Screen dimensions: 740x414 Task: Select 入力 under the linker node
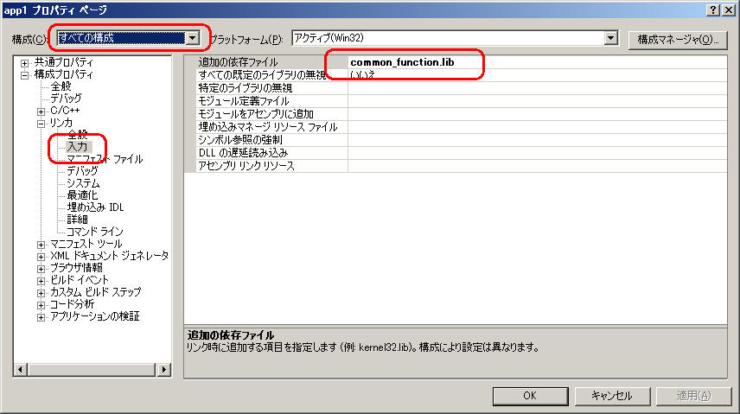[x=78, y=148]
